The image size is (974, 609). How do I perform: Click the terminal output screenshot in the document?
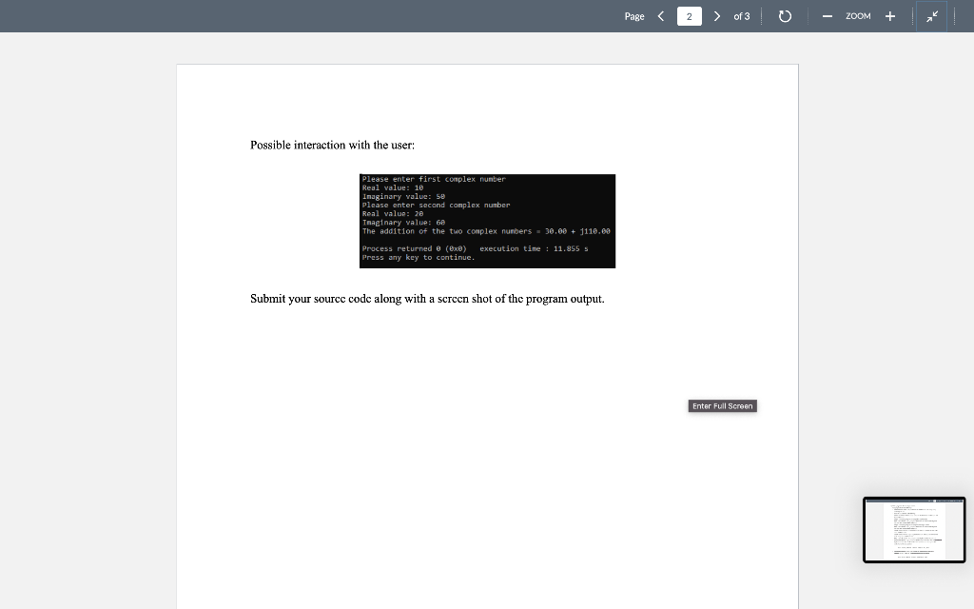click(487, 221)
